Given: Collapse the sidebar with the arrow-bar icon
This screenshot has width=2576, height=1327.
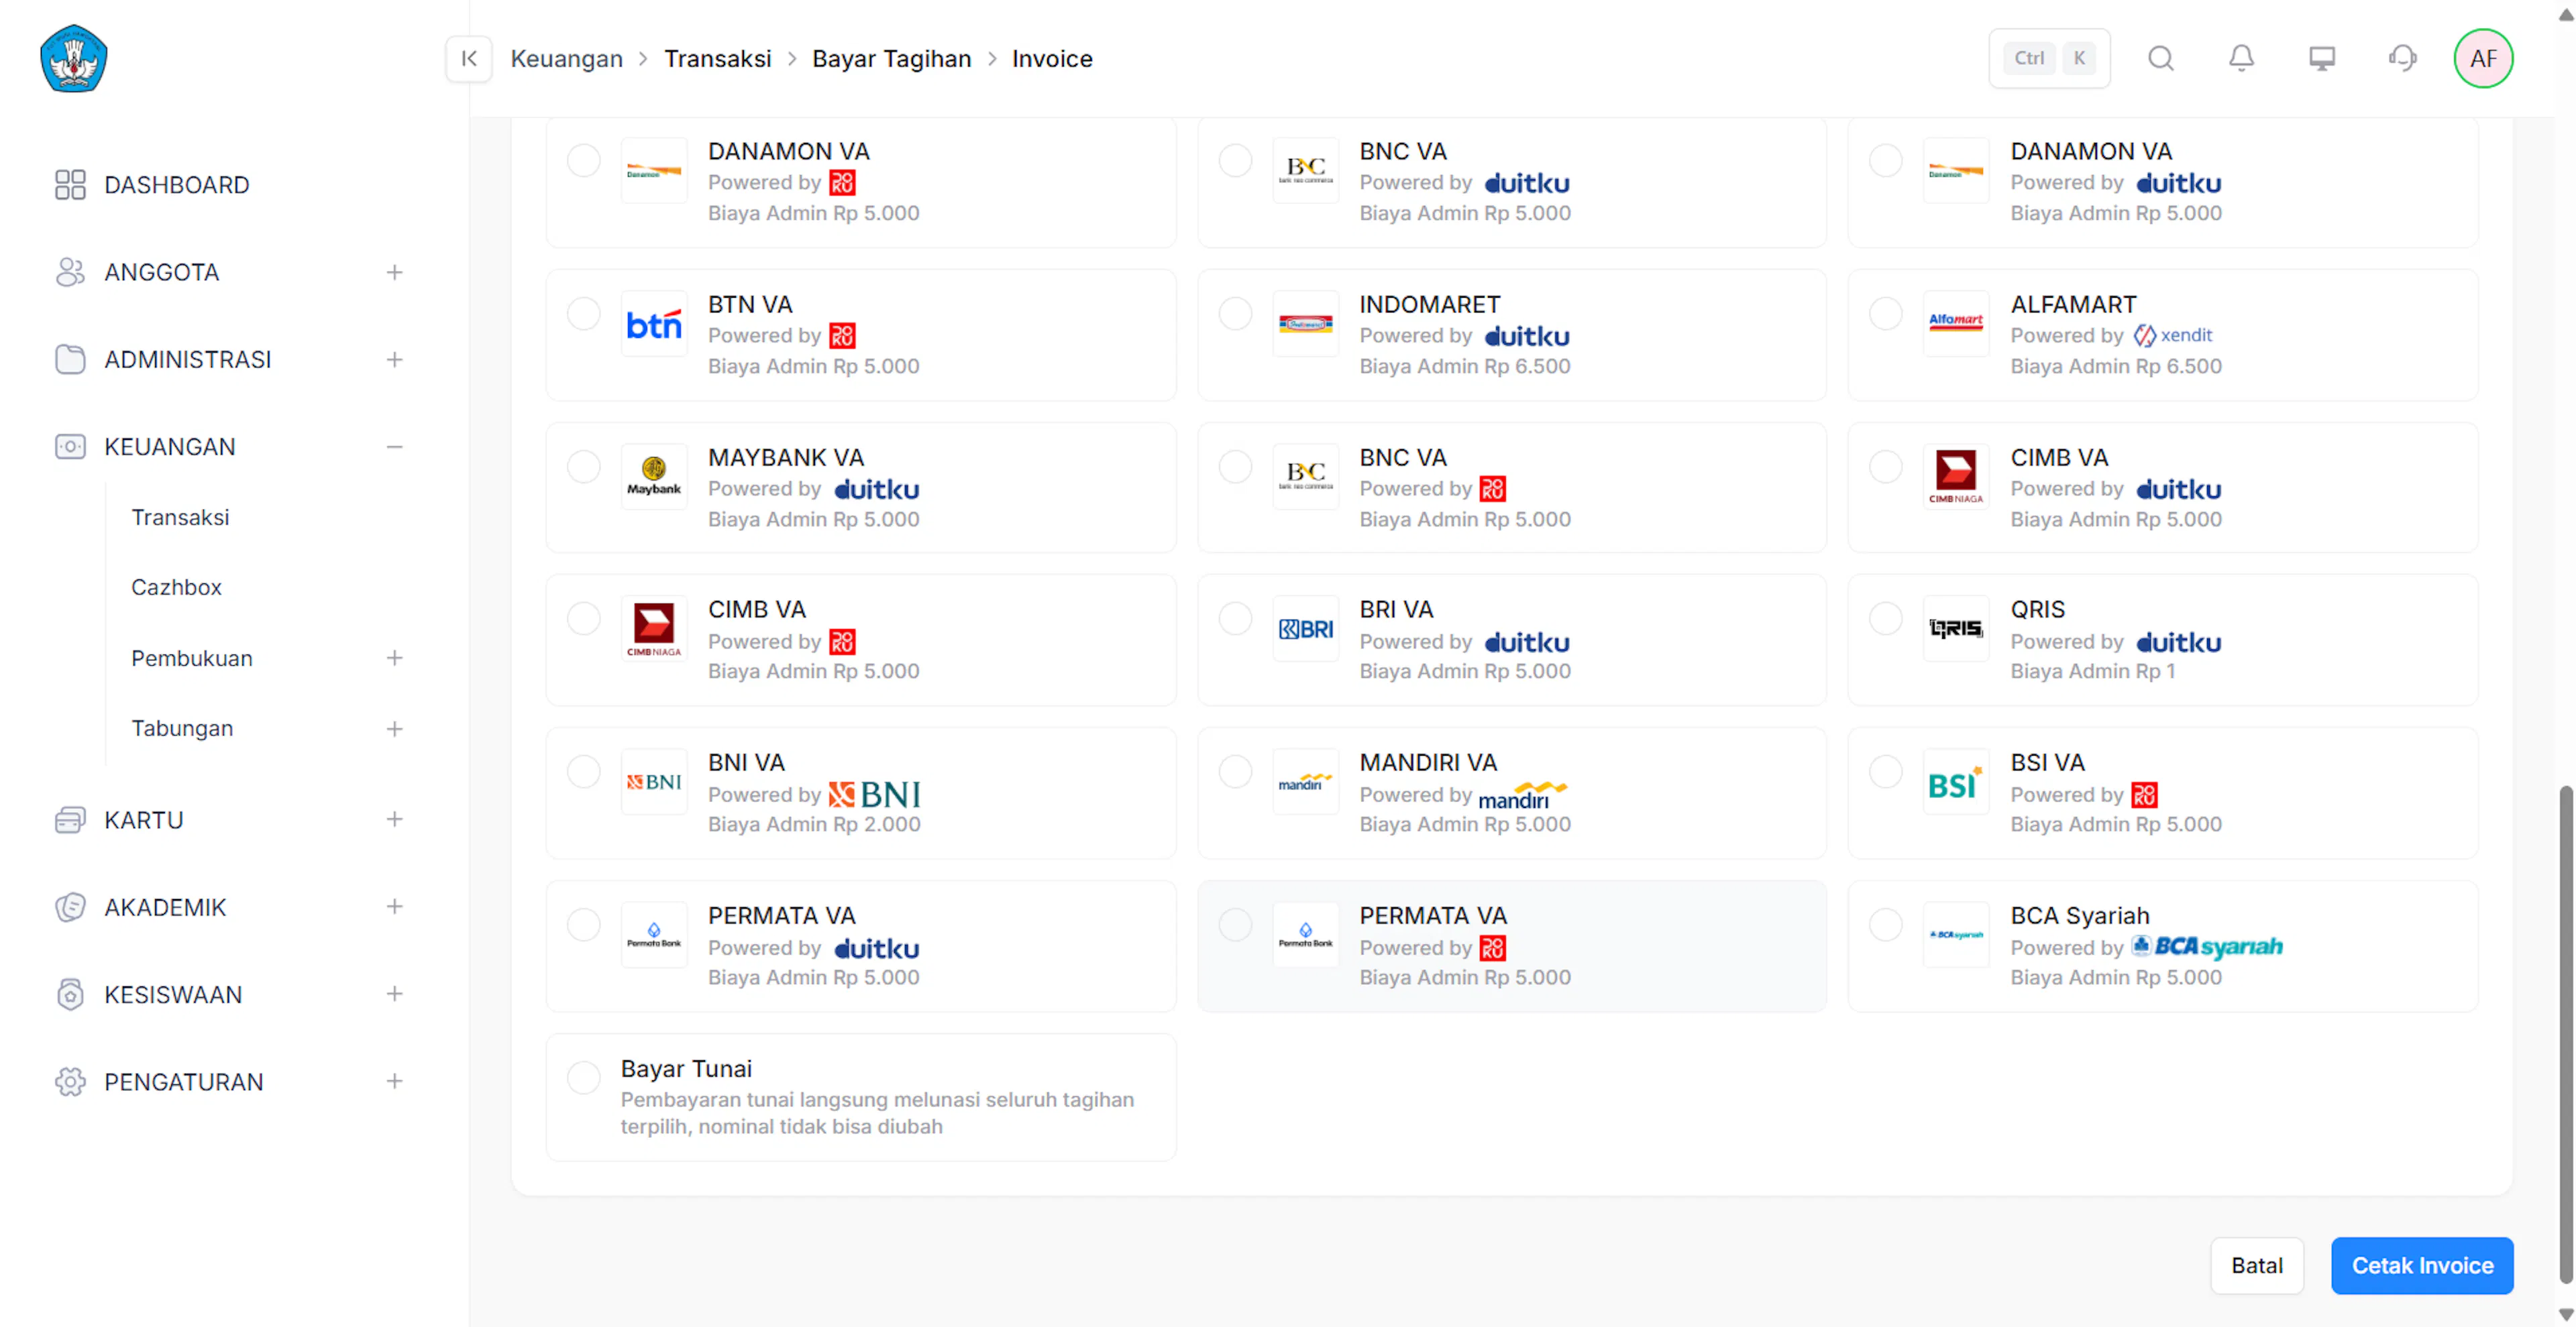Looking at the screenshot, I should coord(469,59).
